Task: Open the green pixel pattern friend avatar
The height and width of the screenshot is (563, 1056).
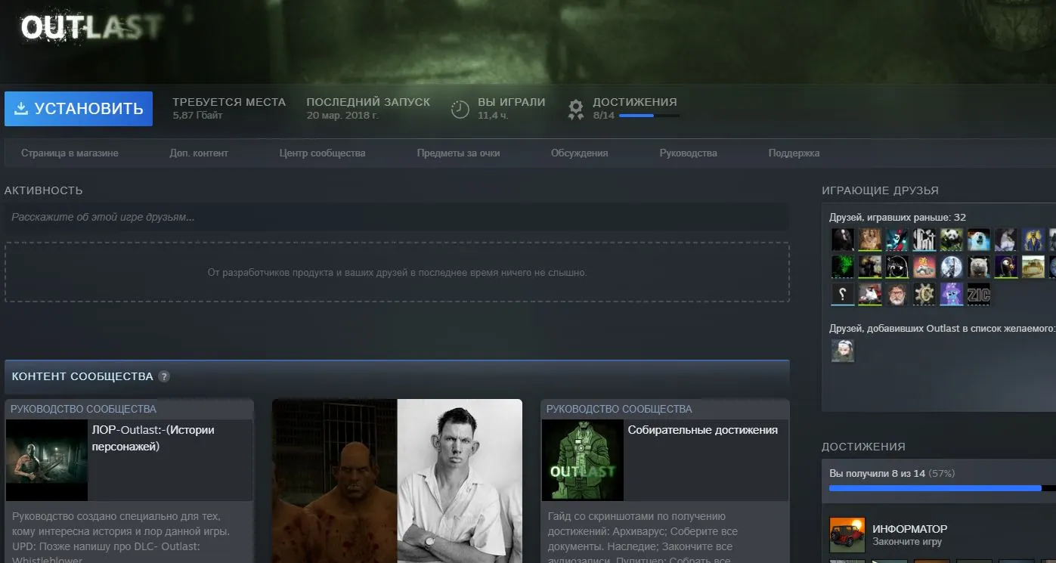Action: [843, 267]
